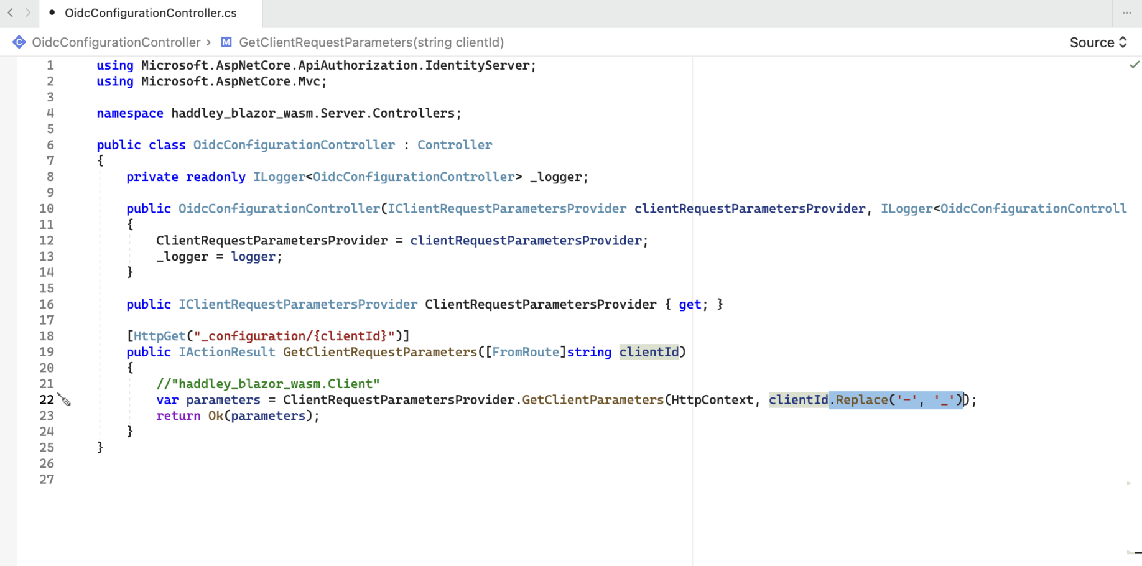The width and height of the screenshot is (1142, 566).
Task: Click 'Ok(parameters)' on line 23
Action: click(261, 415)
